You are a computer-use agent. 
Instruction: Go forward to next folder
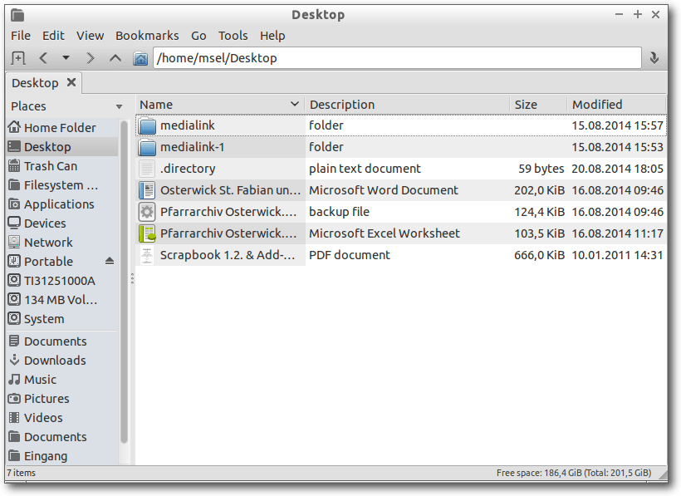[x=90, y=58]
